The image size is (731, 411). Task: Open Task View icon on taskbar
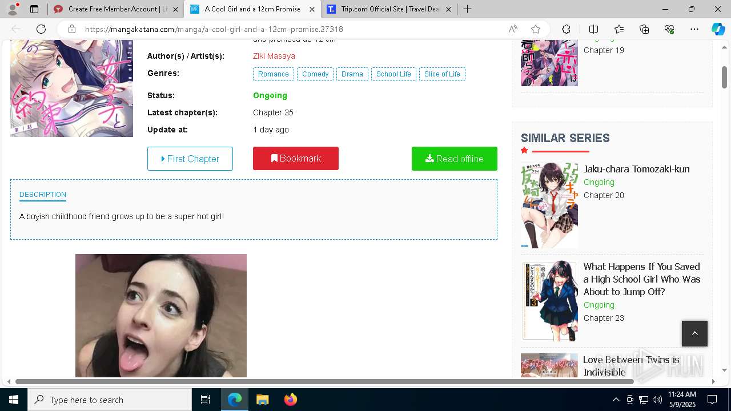[206, 400]
